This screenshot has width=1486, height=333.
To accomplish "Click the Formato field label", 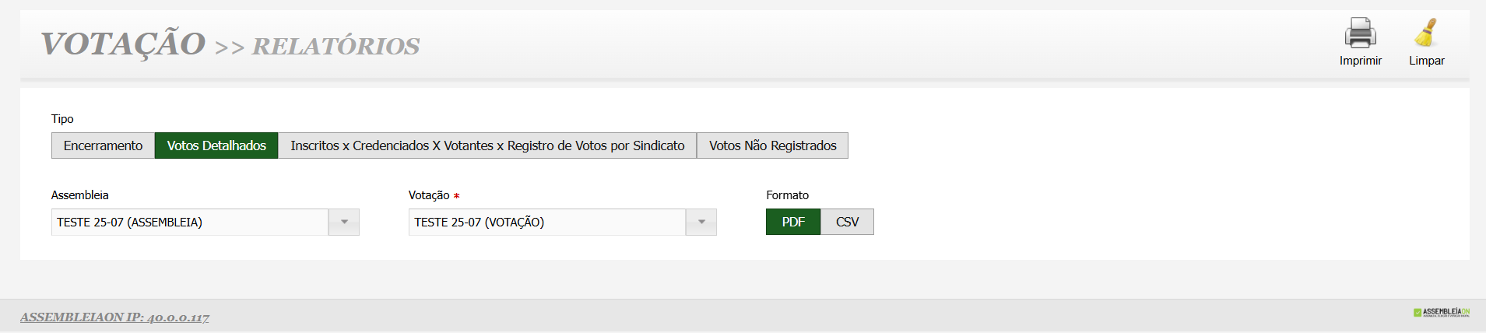I will click(787, 195).
